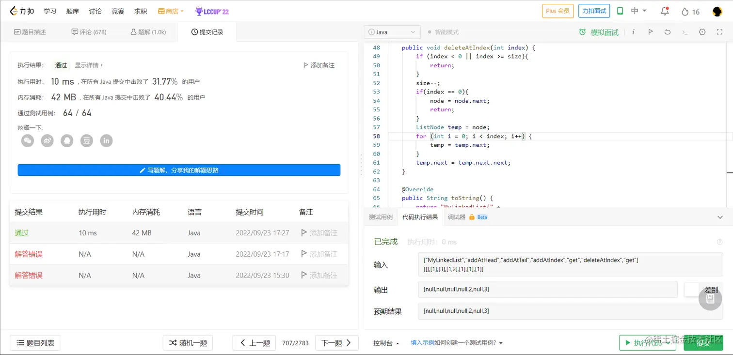
Task: Share result via LinkedIn icon
Action: (x=106, y=140)
